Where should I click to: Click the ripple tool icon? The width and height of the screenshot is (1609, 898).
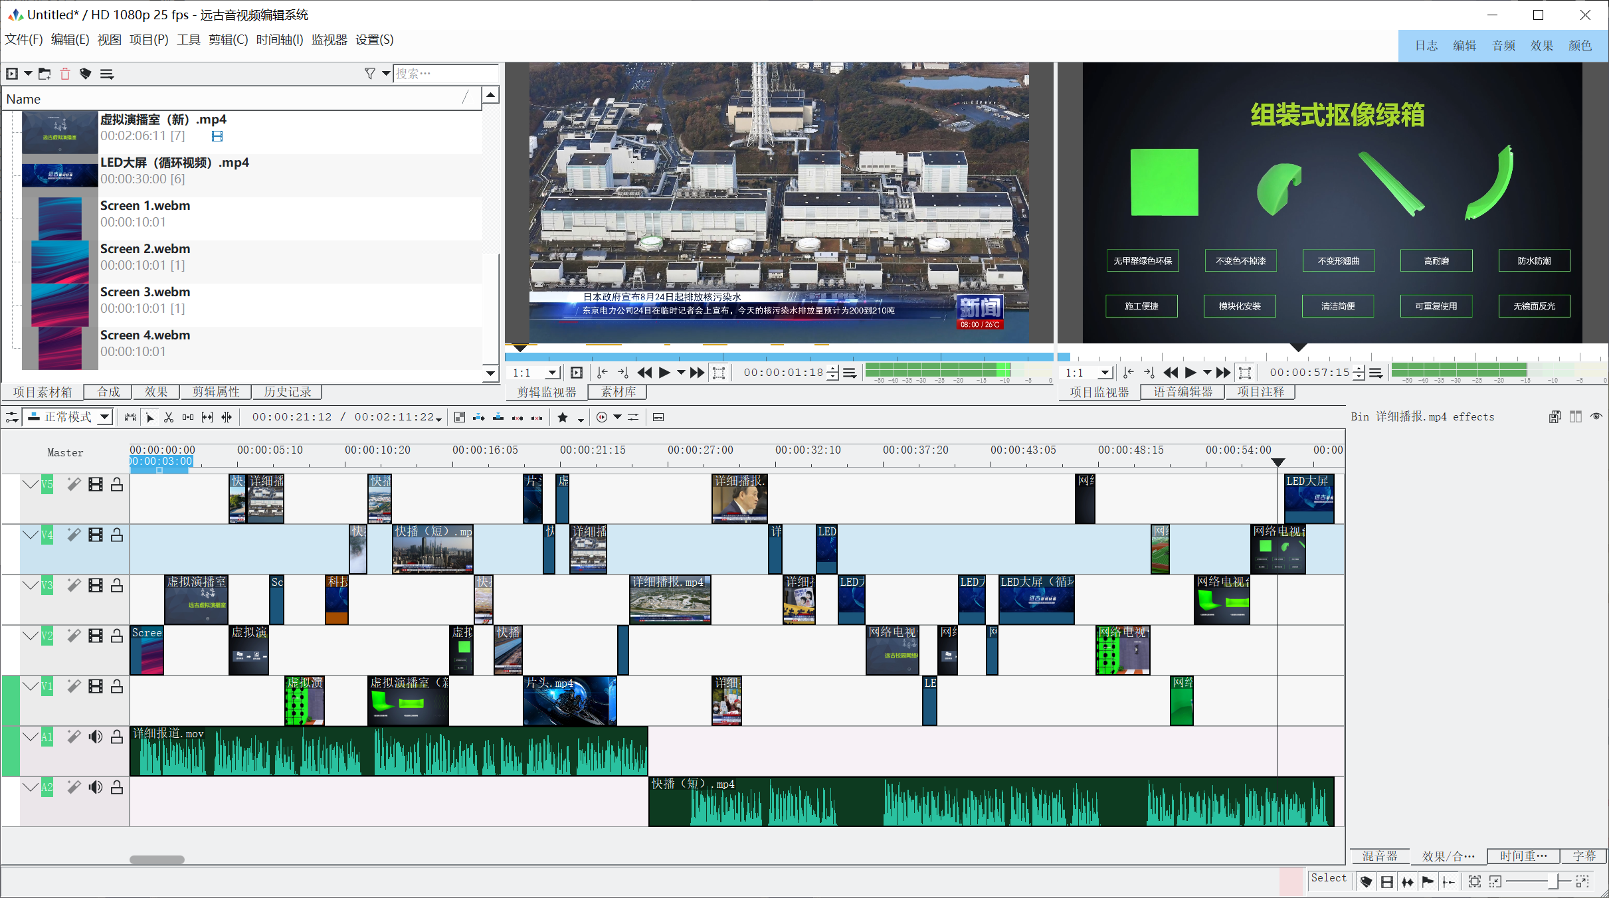tap(227, 417)
